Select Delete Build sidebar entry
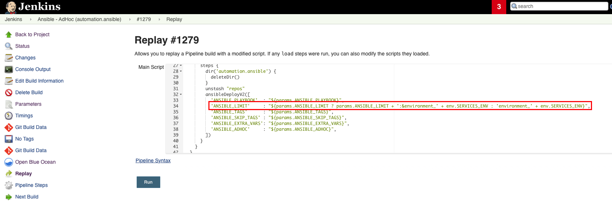Screen dimensions: 612x205 (x=29, y=92)
